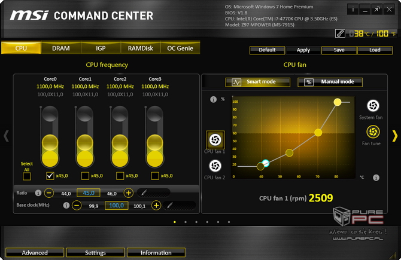Click the pencil edit icon for Ratio
The height and width of the screenshot is (260, 401).
pyautogui.click(x=153, y=192)
